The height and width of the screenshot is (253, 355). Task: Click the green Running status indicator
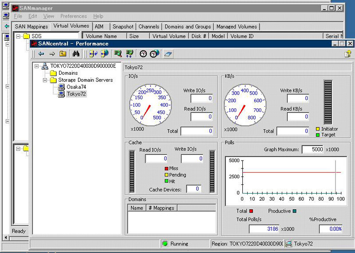pos(165,244)
